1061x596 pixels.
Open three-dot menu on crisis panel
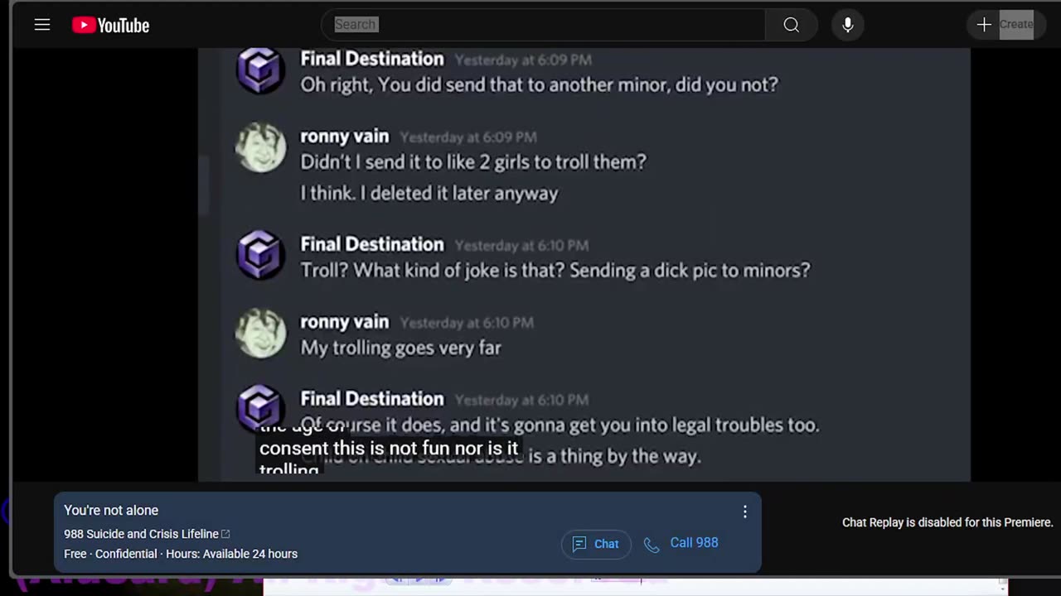(745, 512)
